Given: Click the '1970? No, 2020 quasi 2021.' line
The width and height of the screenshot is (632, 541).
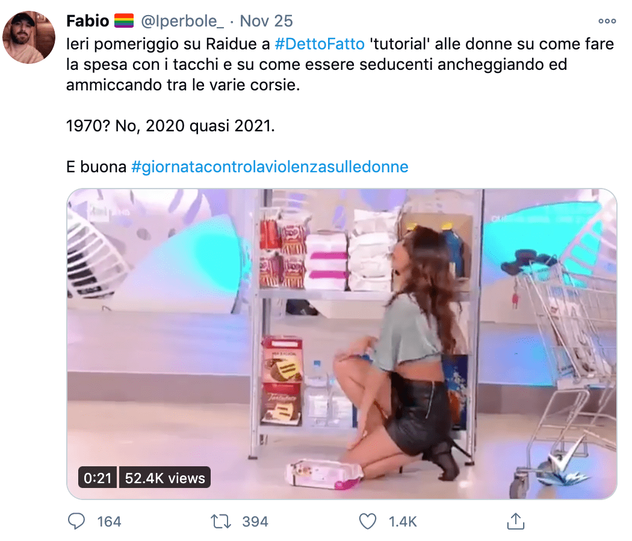Looking at the screenshot, I should click(170, 126).
